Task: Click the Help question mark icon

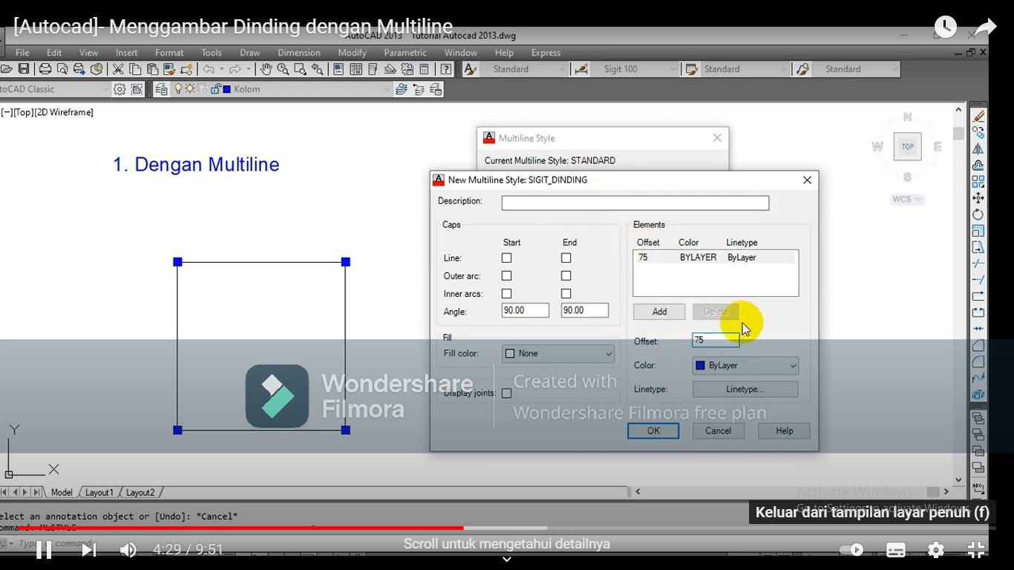Action: (x=445, y=69)
